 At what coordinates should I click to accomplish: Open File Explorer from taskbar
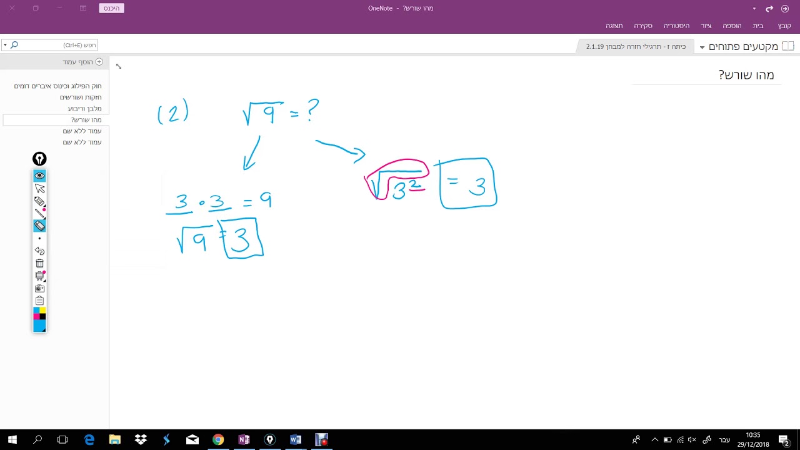[114, 439]
